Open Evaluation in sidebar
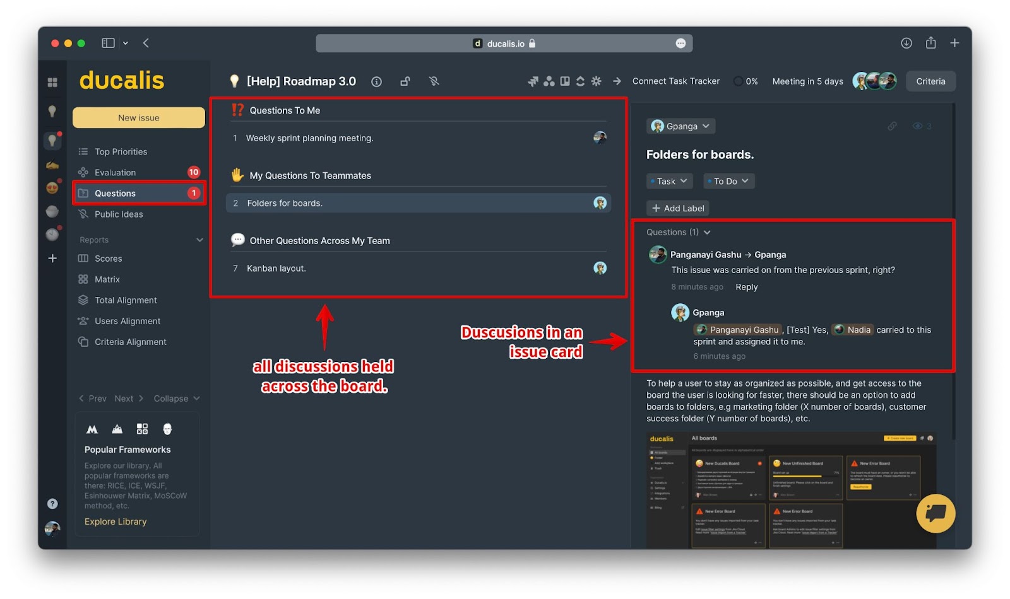This screenshot has width=1010, height=599. (x=115, y=173)
